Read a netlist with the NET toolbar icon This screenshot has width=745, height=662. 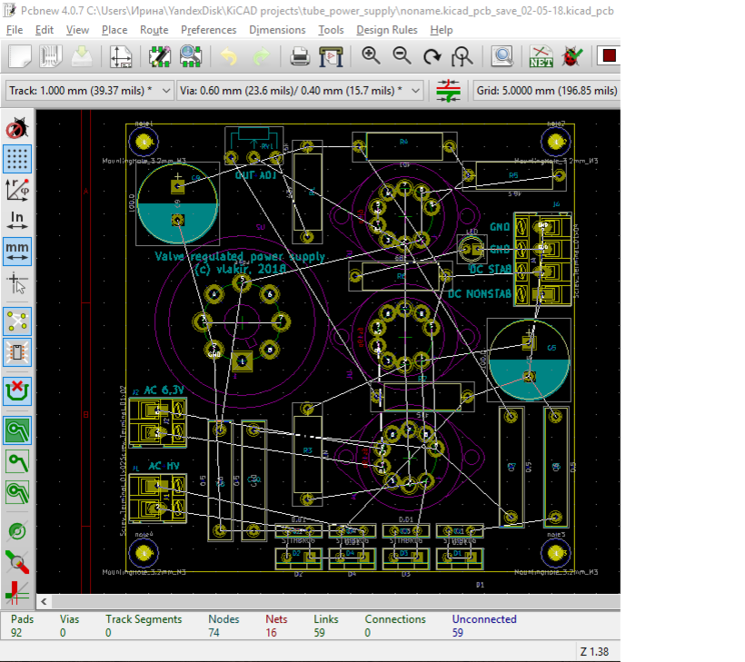tap(539, 56)
